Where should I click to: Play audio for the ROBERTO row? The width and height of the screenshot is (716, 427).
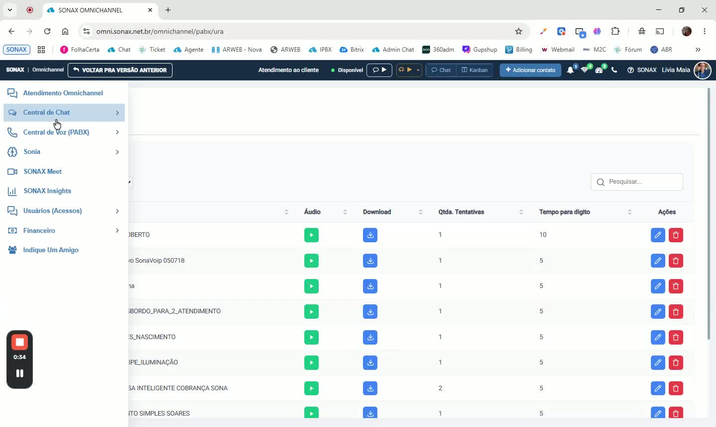pos(311,235)
